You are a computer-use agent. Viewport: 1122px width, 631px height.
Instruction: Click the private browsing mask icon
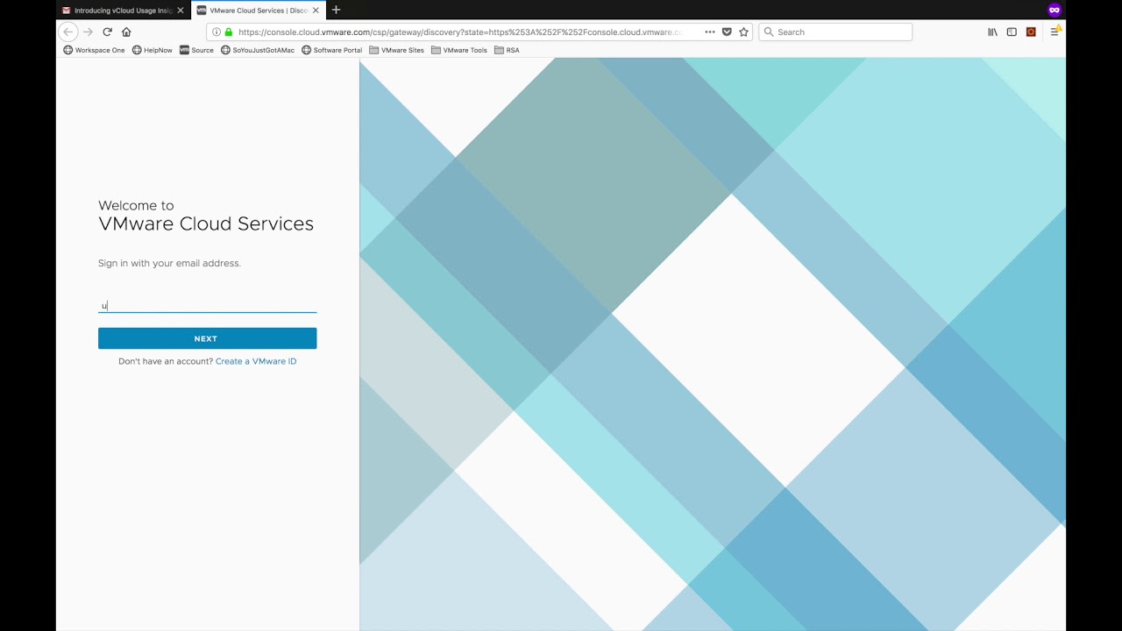1055,10
